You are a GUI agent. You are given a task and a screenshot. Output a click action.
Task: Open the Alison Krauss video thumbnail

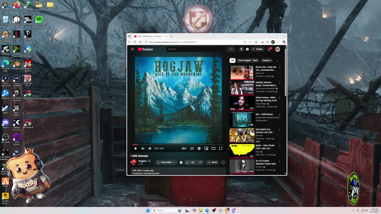242,103
